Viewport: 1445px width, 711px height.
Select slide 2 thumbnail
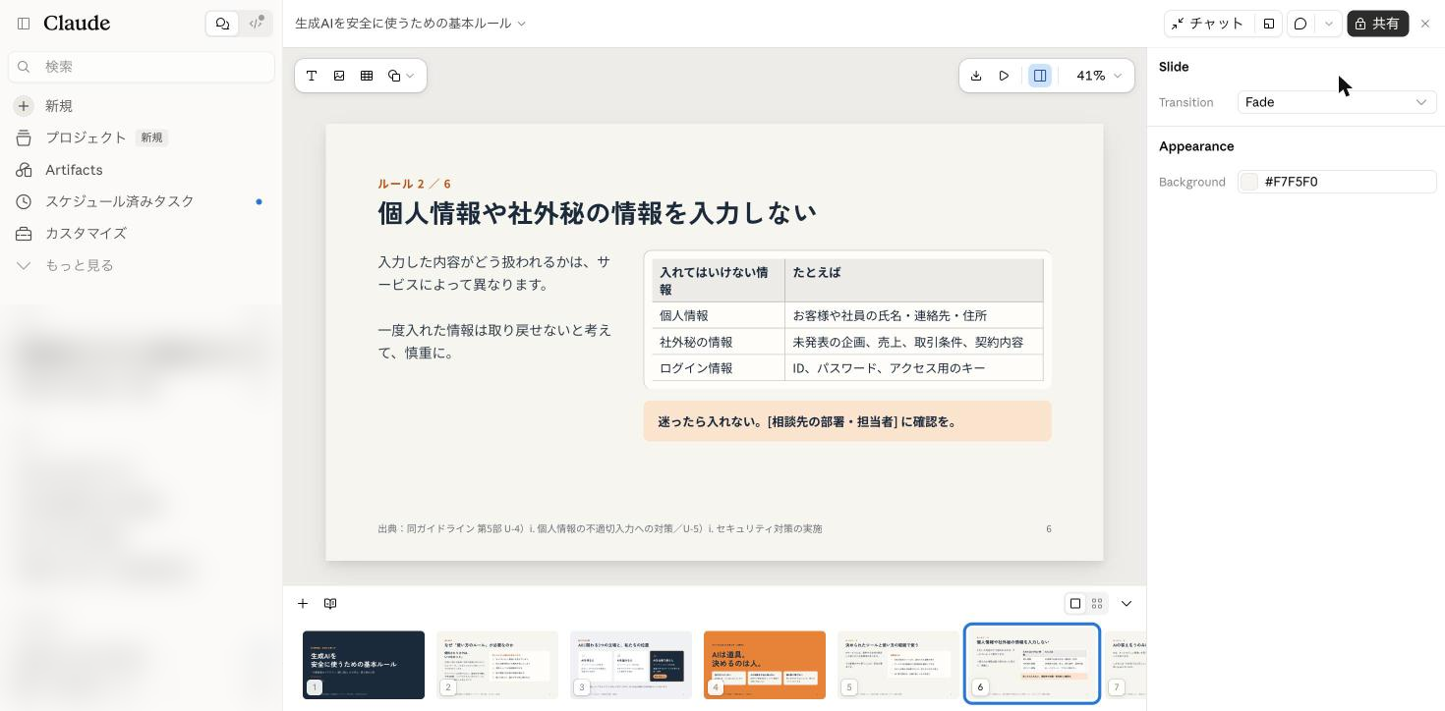coord(497,665)
